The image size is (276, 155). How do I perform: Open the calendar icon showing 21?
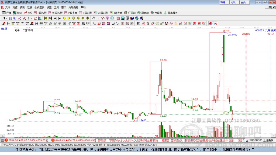pyautogui.click(x=118, y=18)
